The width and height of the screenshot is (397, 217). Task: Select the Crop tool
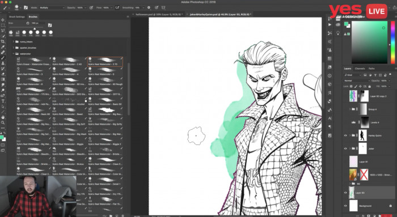[3, 41]
